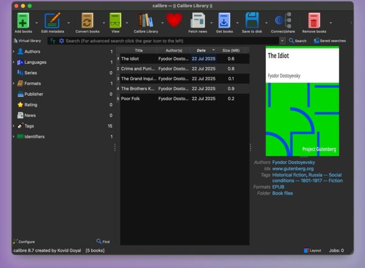Open Historical fiction tag link

click(x=289, y=175)
